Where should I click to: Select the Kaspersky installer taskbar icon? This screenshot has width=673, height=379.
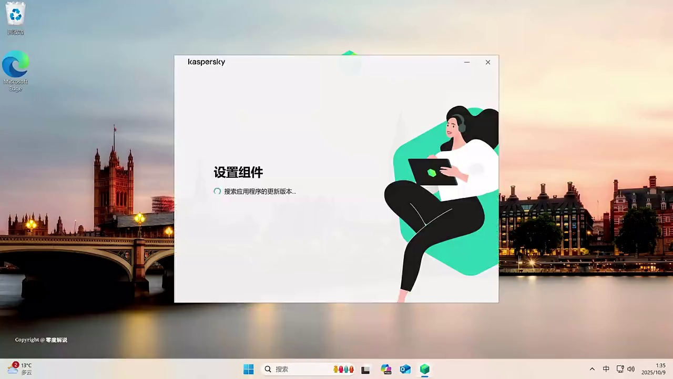425,370
